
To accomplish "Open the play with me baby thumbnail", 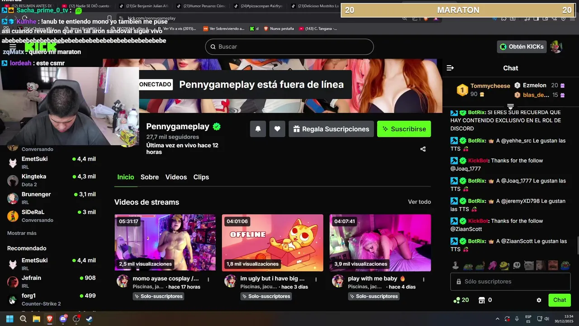I will (380, 243).
